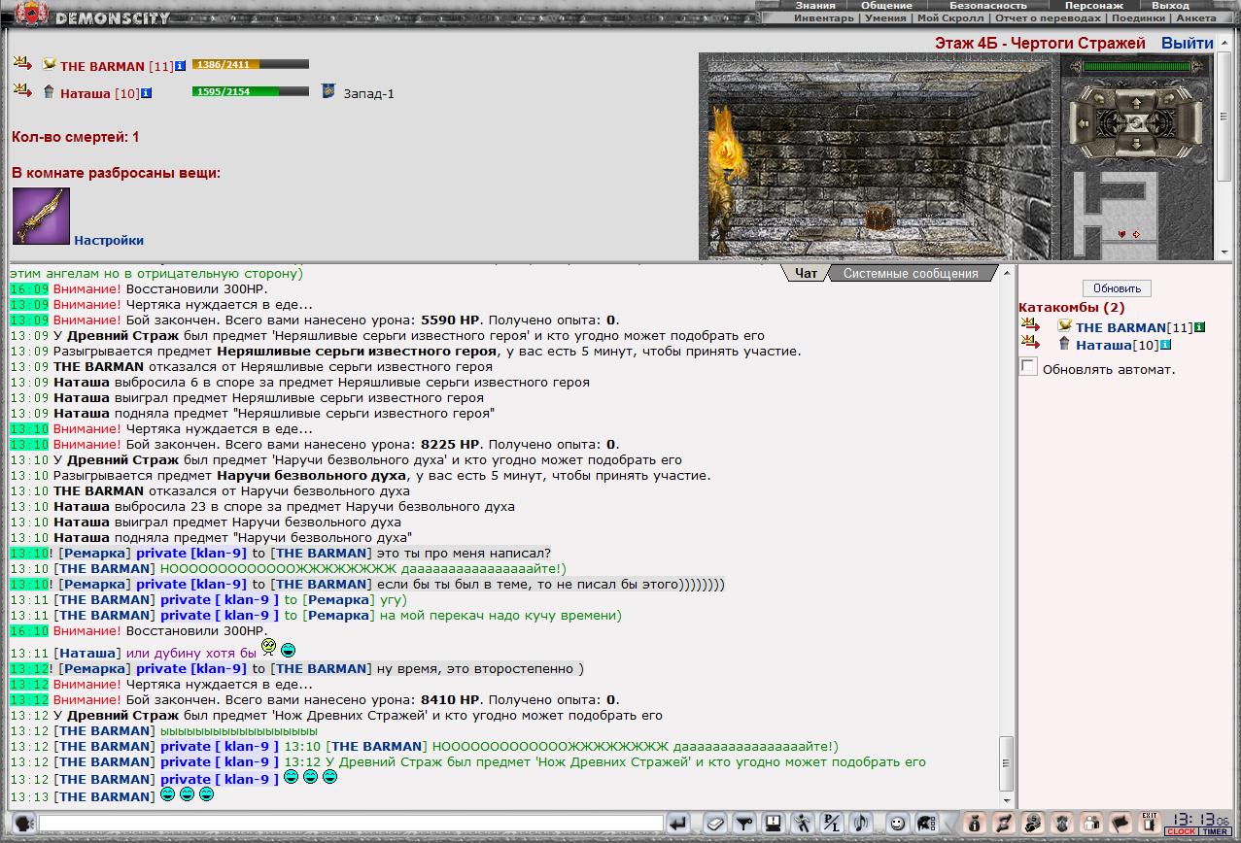Click the floppy disk save icon

[773, 824]
